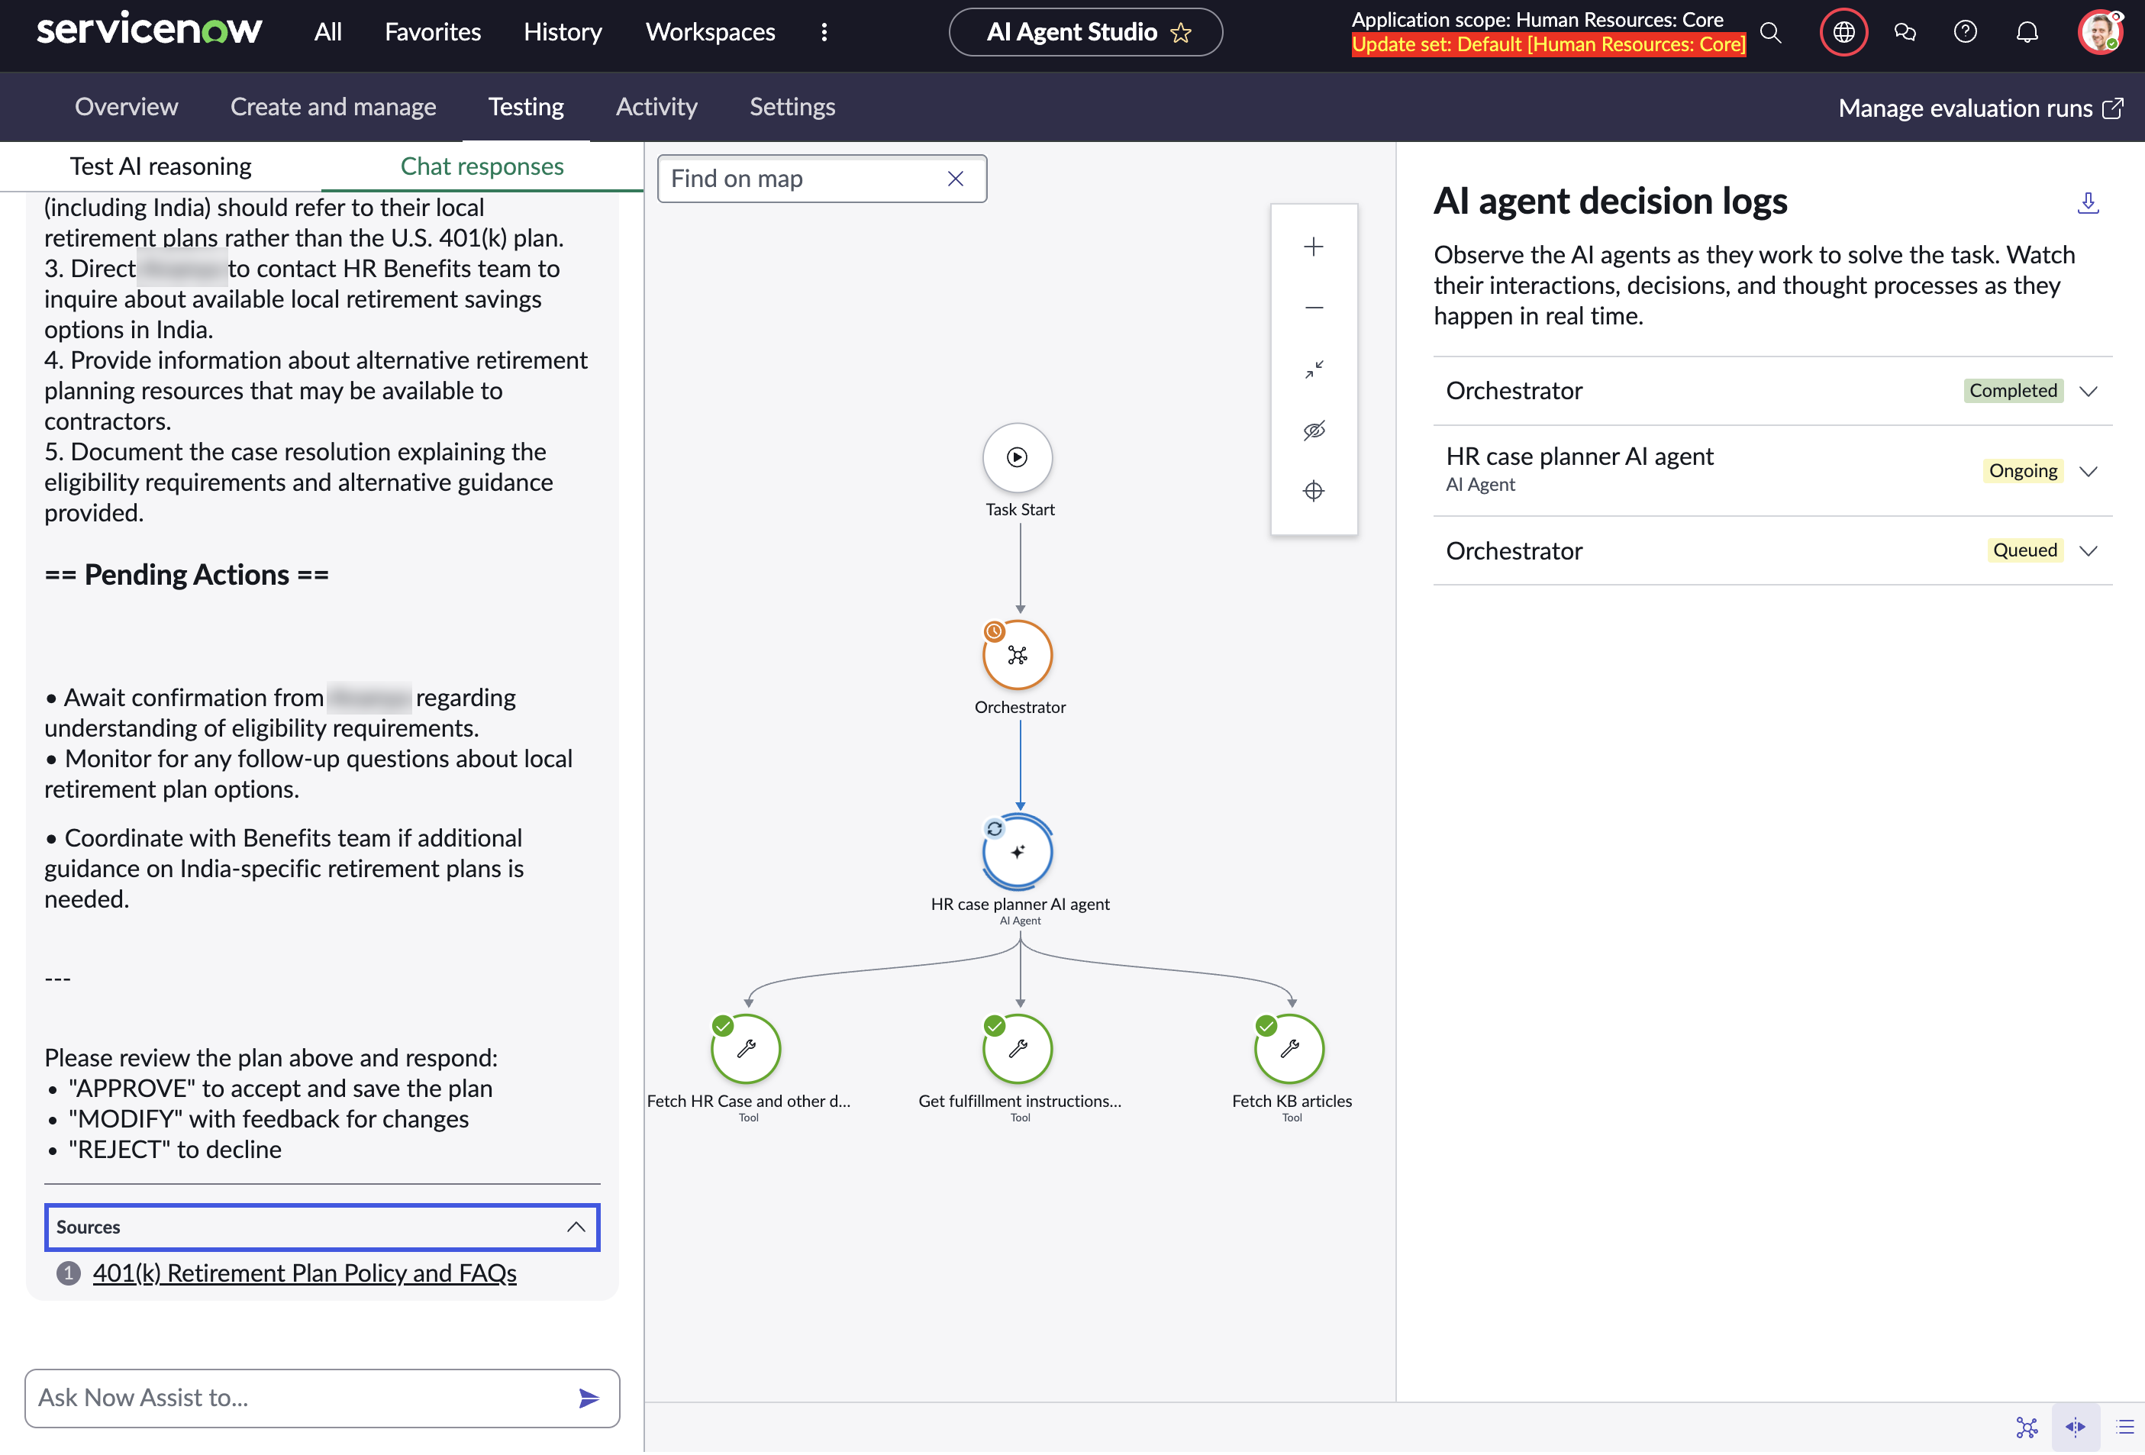Go to the Settings tab
Viewport: 2145px width, 1455px height.
pyautogui.click(x=792, y=107)
